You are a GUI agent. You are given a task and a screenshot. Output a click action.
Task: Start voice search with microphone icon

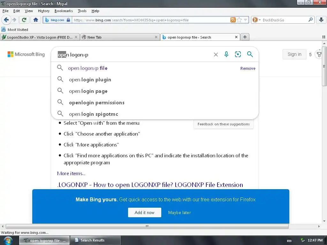point(226,54)
